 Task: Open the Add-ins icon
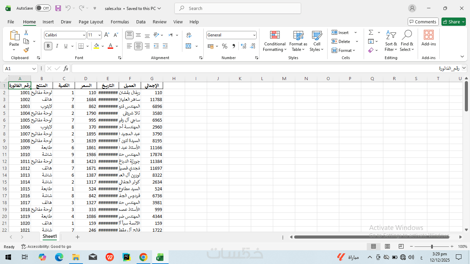point(429,38)
